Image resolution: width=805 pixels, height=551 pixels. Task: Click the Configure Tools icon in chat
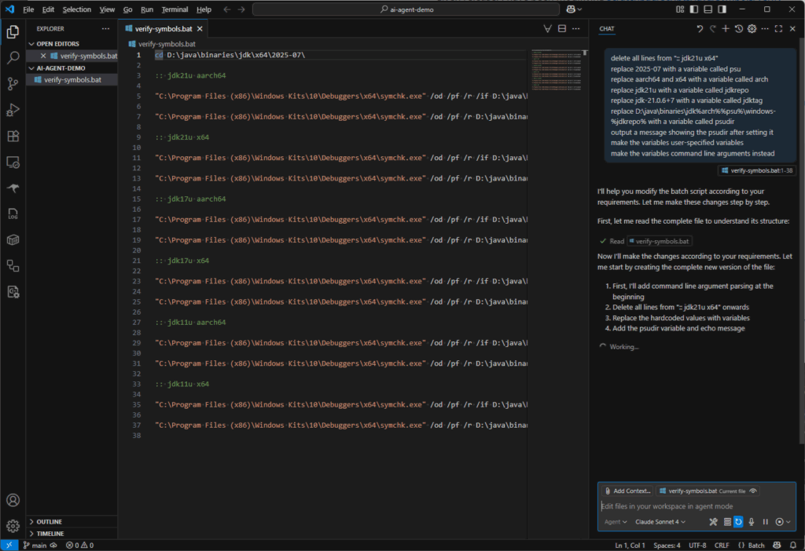pyautogui.click(x=713, y=522)
